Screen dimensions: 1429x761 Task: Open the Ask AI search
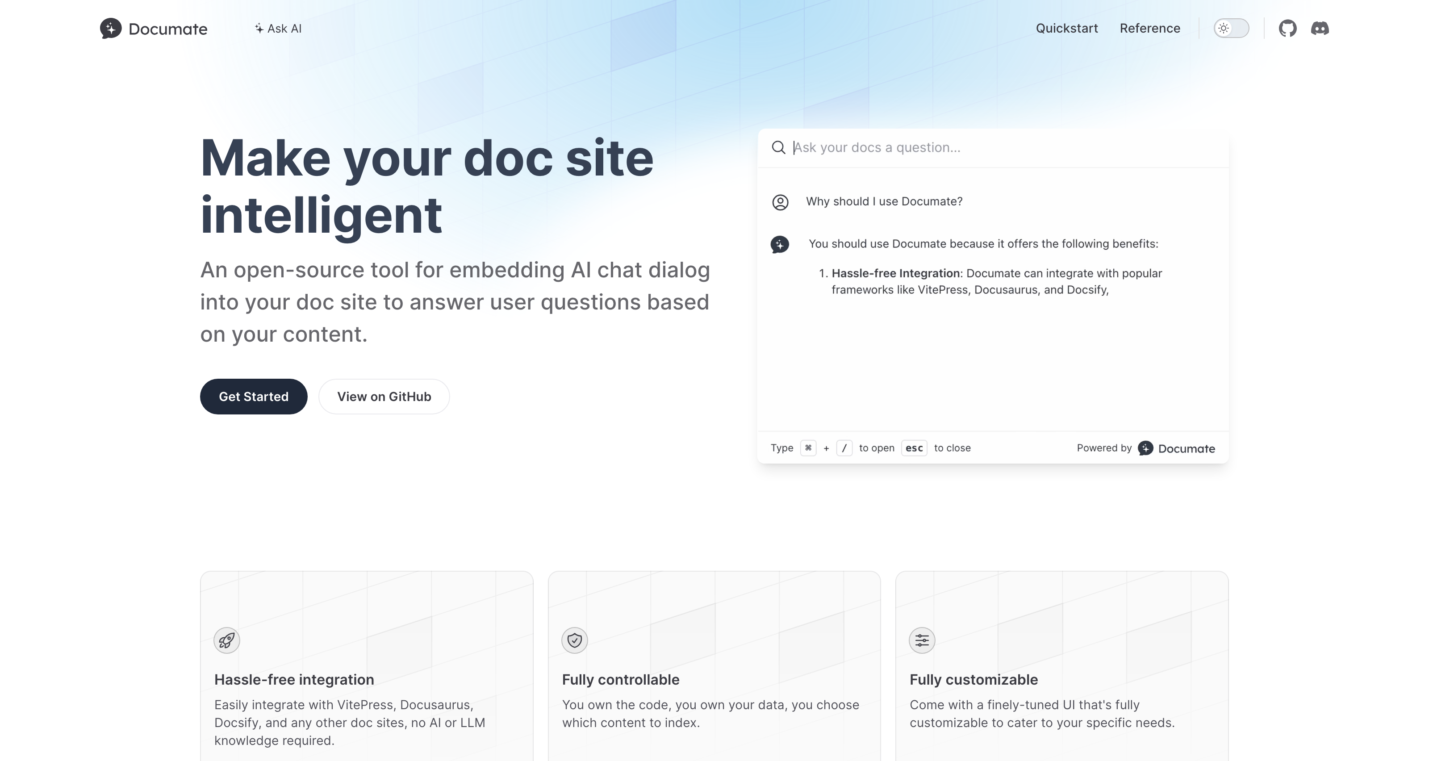click(x=278, y=28)
